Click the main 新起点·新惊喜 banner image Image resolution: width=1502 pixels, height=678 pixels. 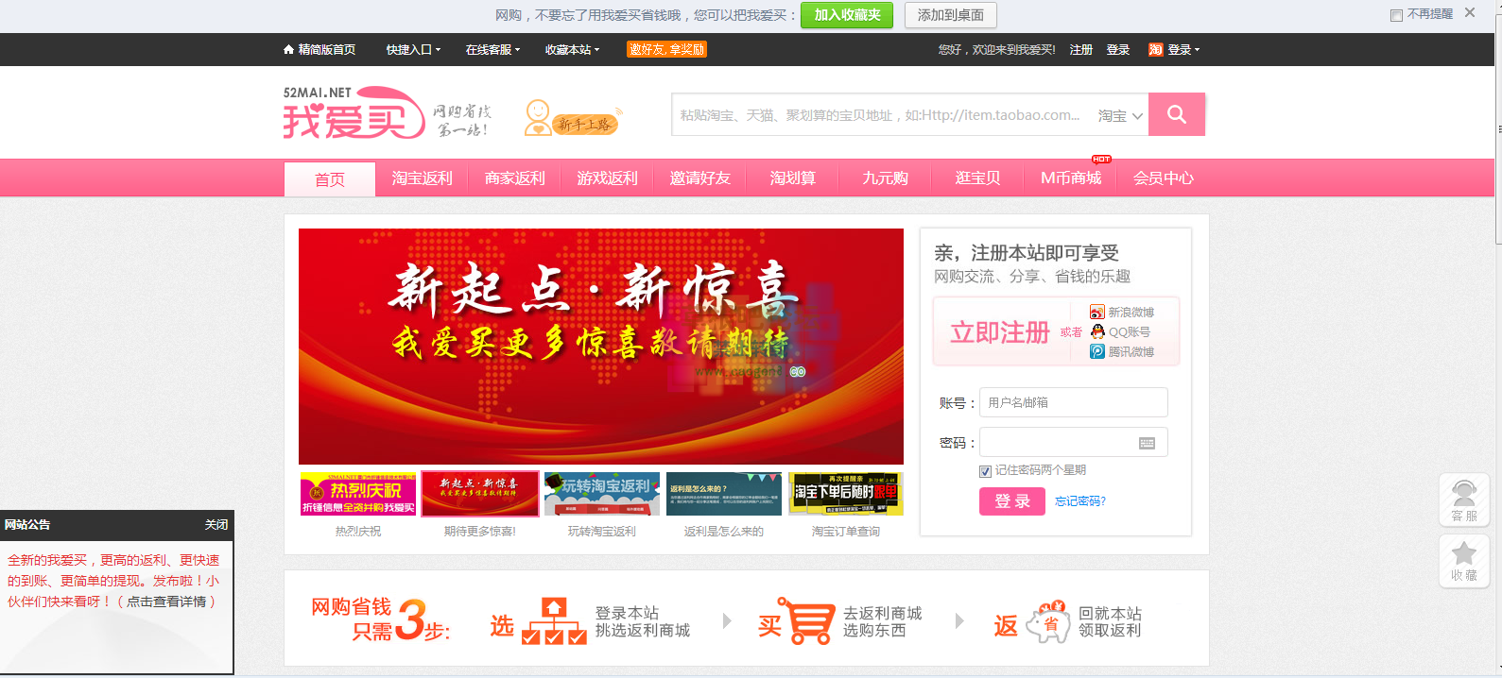point(601,347)
